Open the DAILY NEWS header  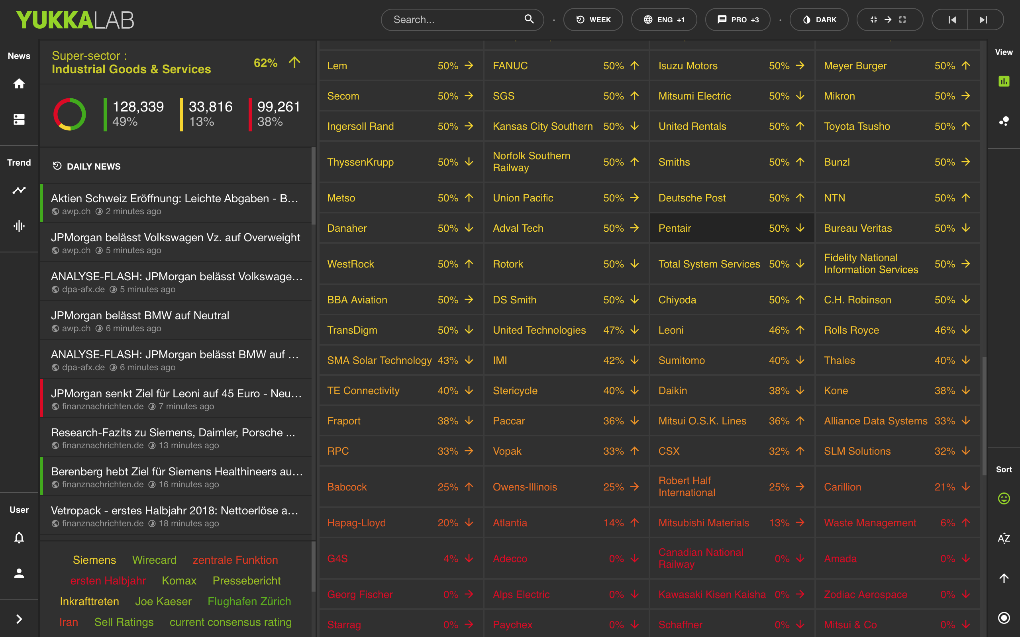87,166
